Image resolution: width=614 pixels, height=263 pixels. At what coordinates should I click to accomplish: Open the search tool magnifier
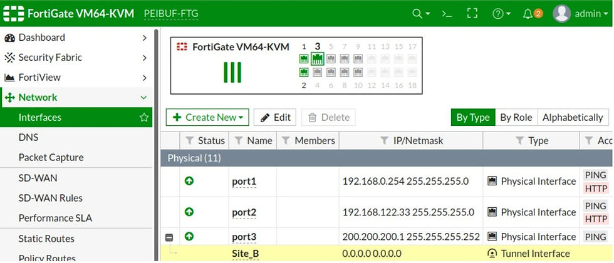pyautogui.click(x=417, y=14)
